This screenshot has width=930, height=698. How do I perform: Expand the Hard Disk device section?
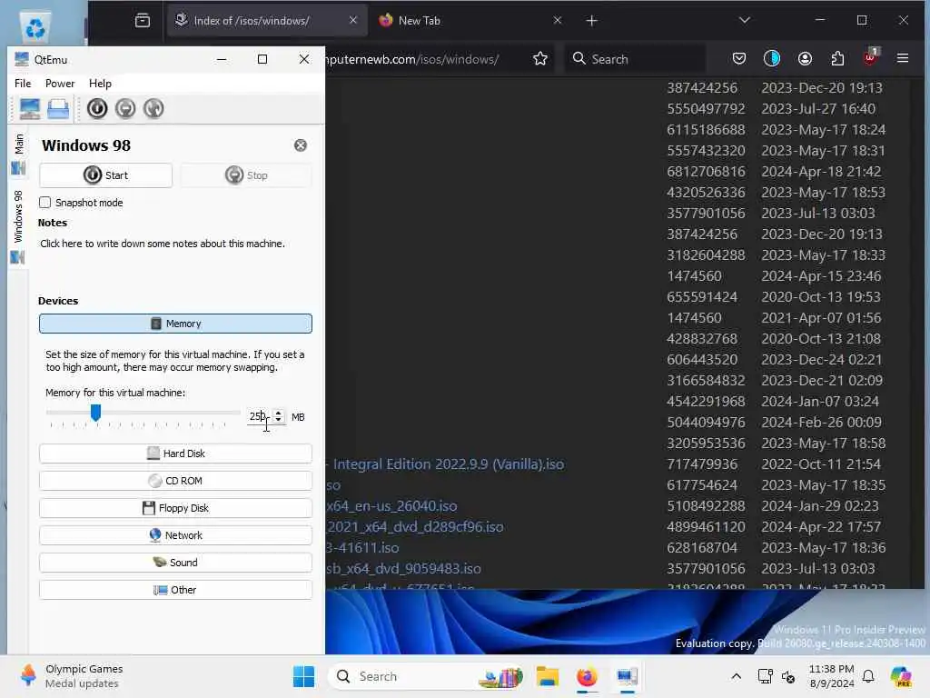pos(175,454)
